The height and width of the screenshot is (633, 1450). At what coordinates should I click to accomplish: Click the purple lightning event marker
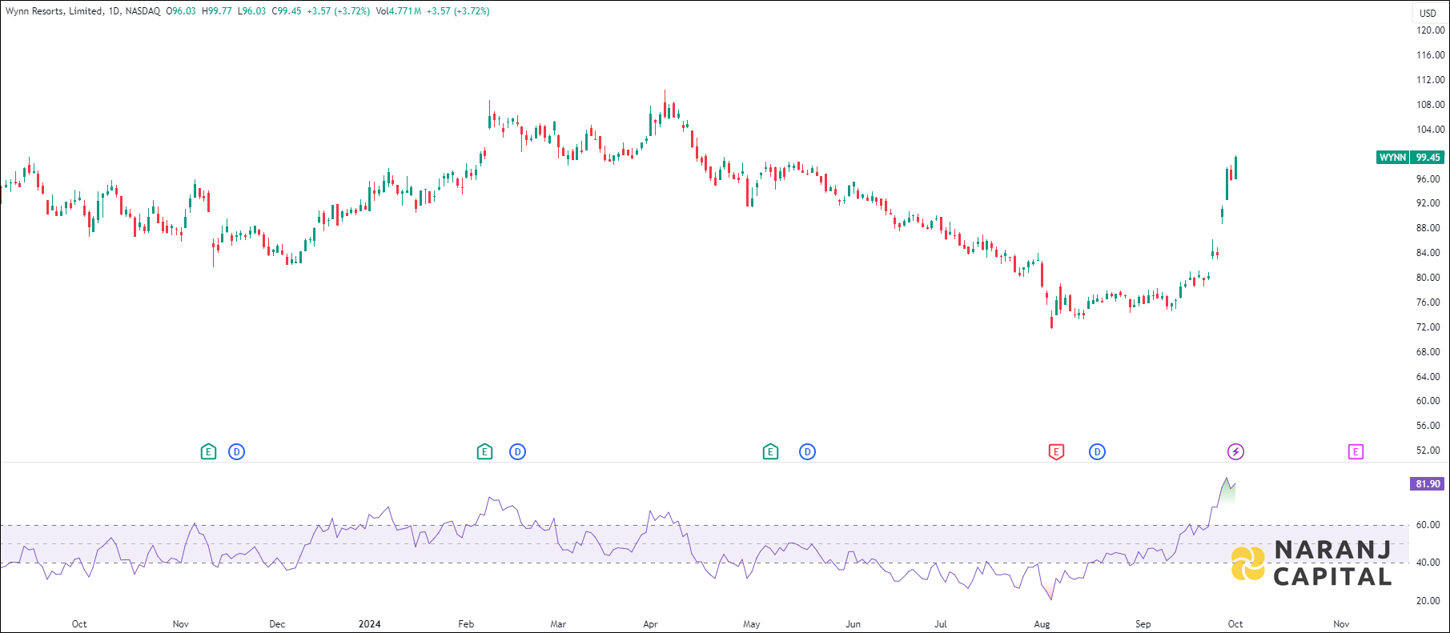click(1235, 452)
